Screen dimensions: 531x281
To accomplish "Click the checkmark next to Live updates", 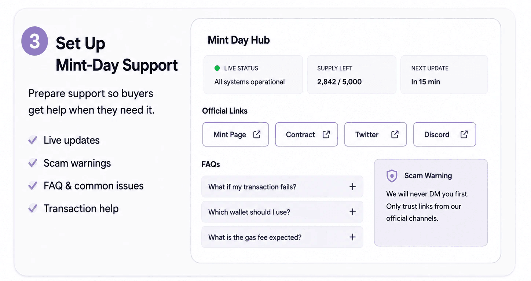I will coord(33,140).
